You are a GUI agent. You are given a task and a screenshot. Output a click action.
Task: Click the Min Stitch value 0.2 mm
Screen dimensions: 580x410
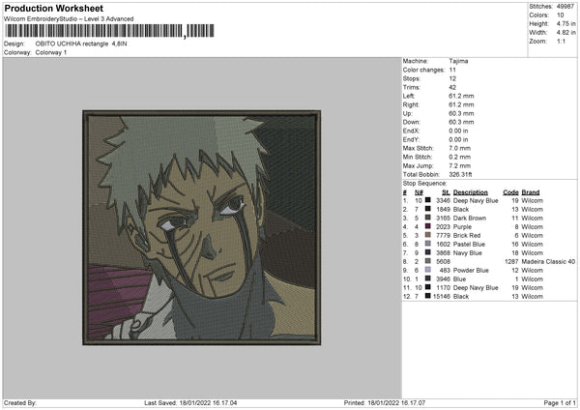pyautogui.click(x=459, y=158)
